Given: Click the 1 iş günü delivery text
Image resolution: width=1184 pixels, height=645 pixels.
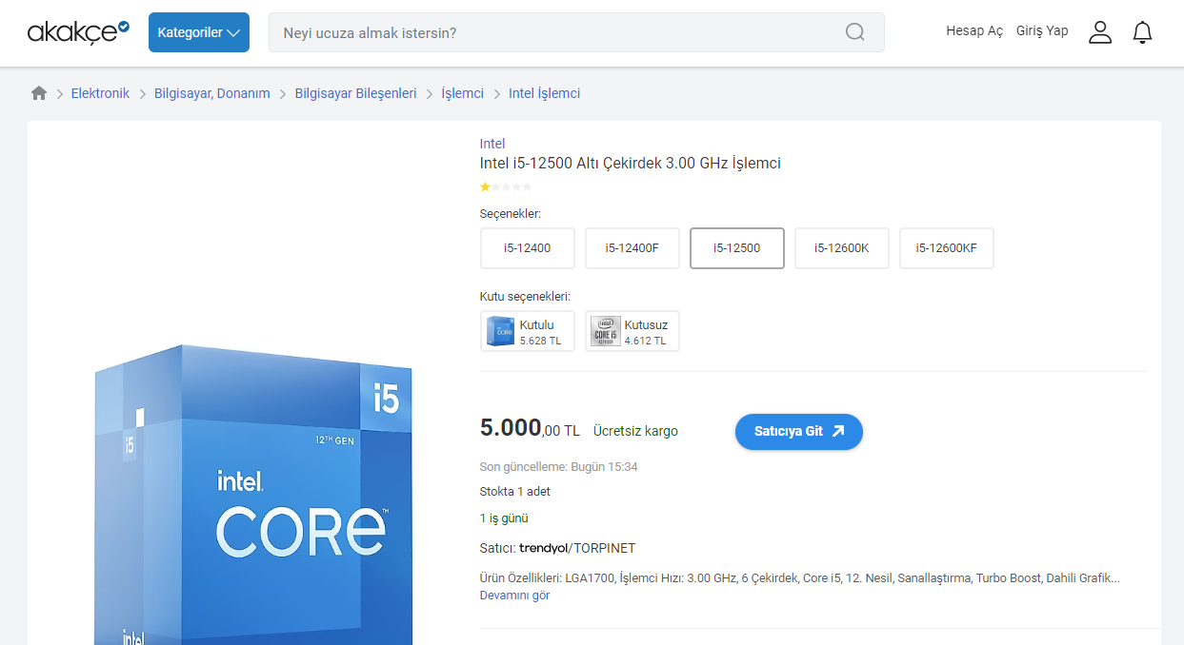Looking at the screenshot, I should 504,518.
